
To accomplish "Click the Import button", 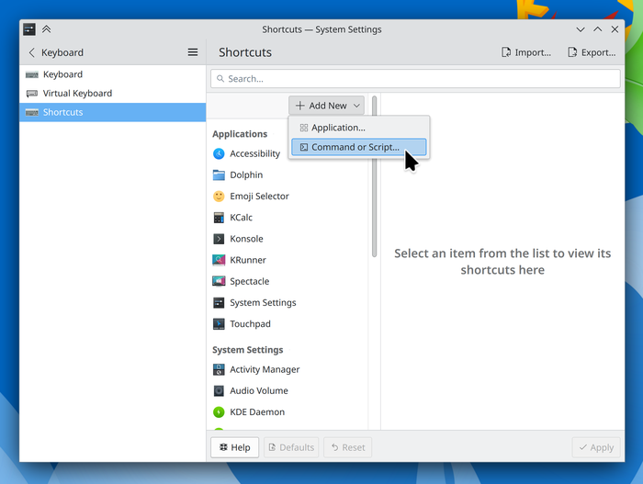I will [526, 52].
